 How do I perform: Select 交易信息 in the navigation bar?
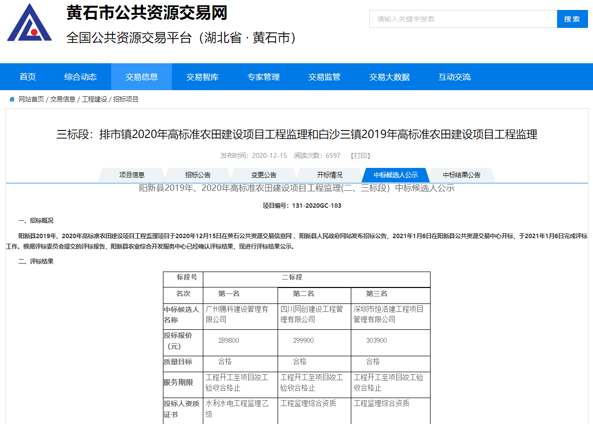click(142, 77)
